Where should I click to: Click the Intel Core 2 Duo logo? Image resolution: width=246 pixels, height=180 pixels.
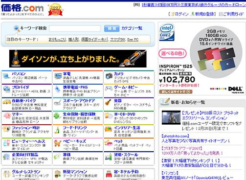(x=167, y=32)
